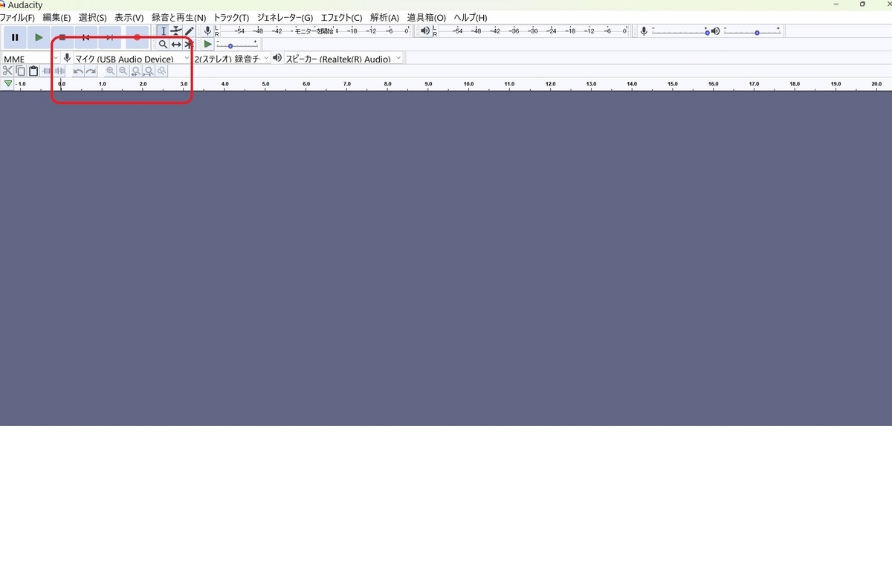892x577 pixels.
Task: Open the 選択(S) menu
Action: pos(92,18)
